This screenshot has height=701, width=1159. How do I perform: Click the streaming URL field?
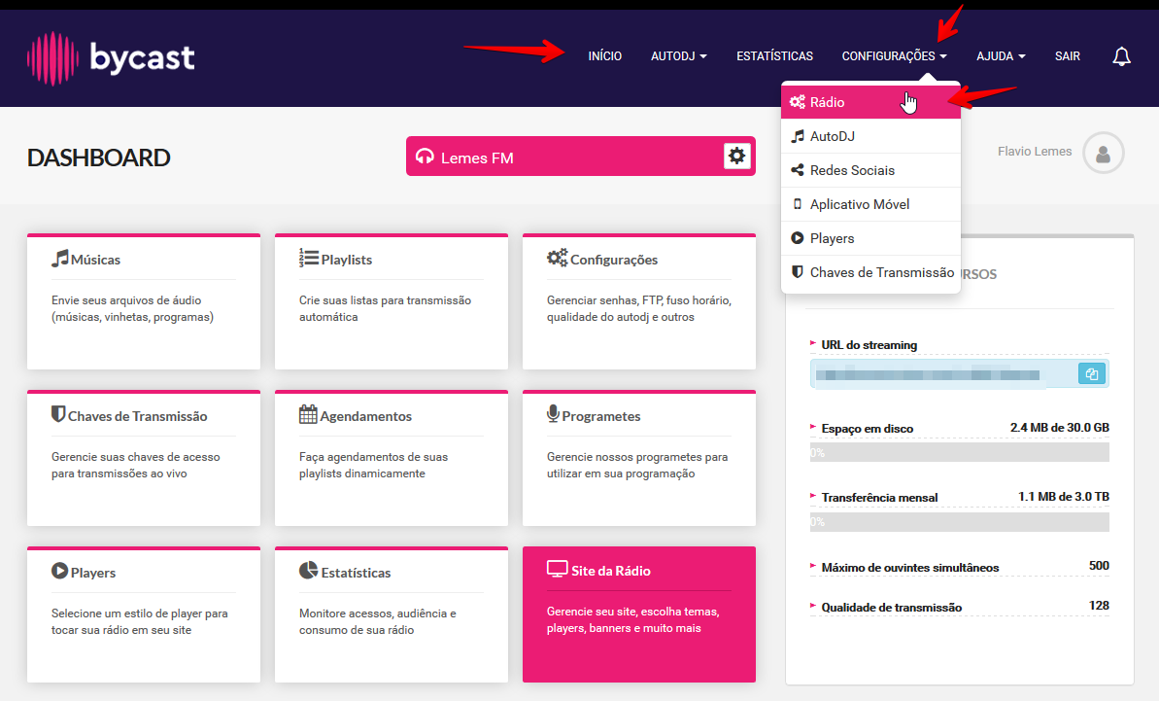(960, 373)
